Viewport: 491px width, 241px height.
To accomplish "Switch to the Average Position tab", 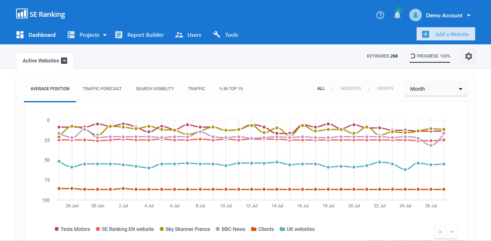I will click(x=50, y=89).
